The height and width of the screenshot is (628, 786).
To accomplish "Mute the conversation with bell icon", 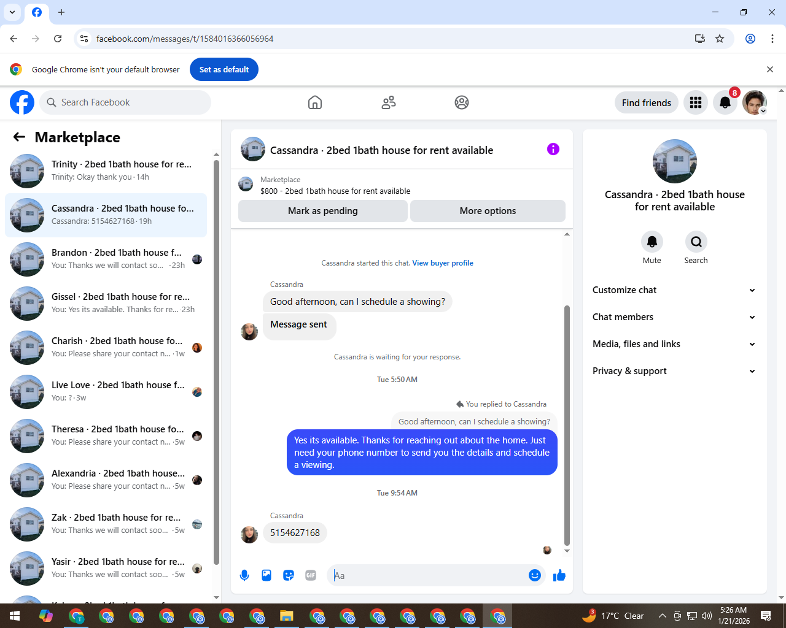I will tap(652, 242).
